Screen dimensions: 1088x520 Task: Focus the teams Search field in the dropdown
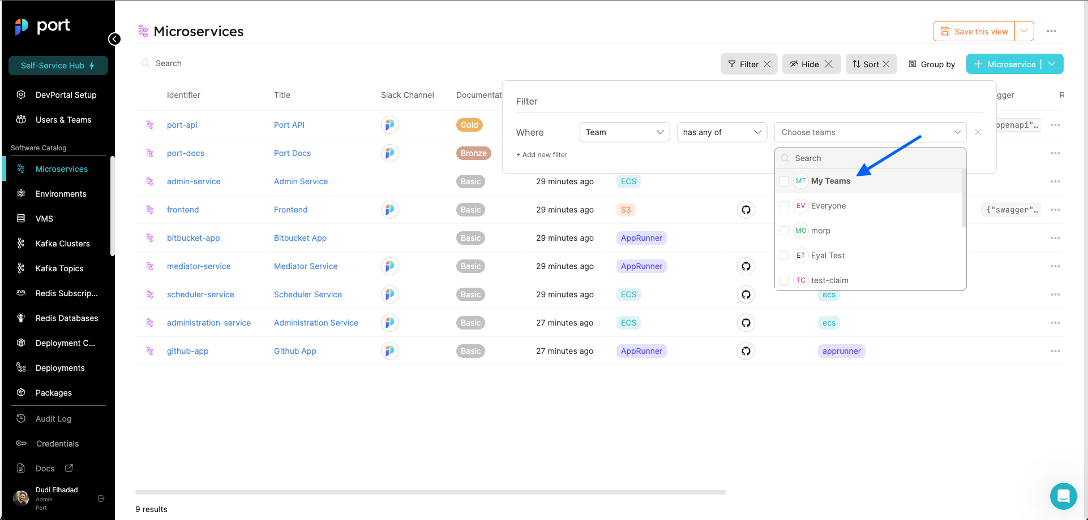tap(870, 158)
